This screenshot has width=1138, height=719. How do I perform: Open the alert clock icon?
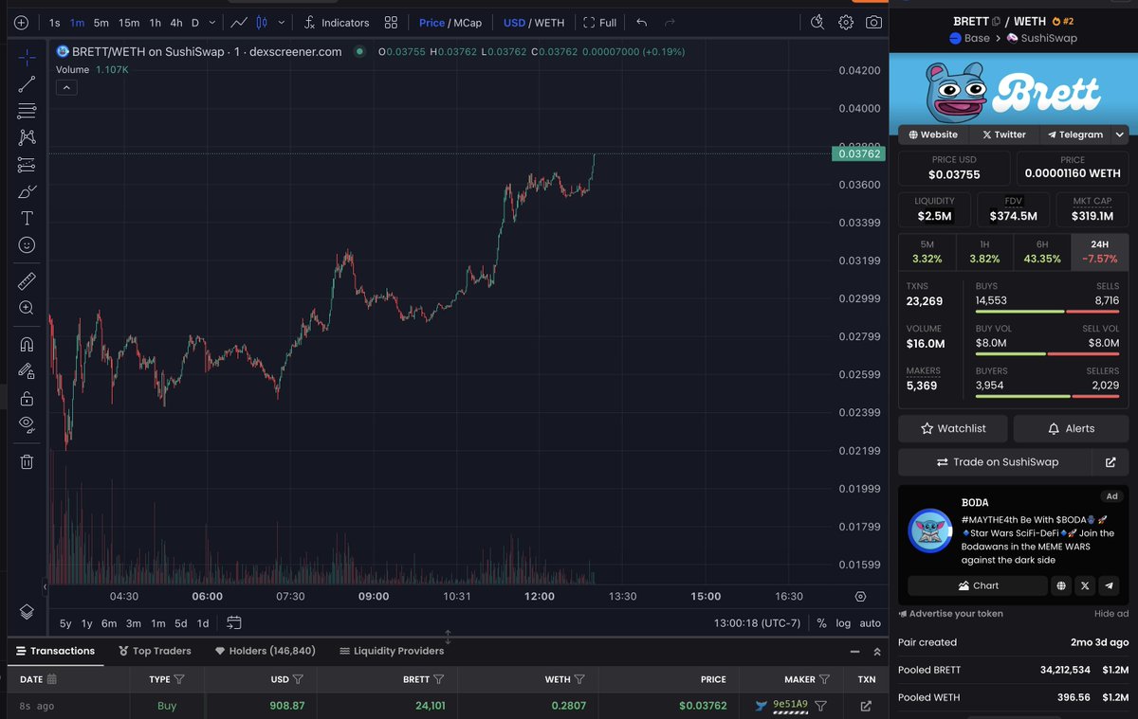coord(817,22)
